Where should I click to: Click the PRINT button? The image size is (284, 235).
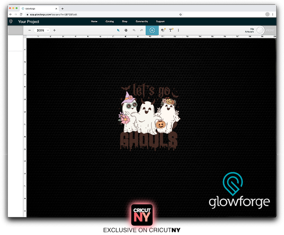tap(270, 30)
